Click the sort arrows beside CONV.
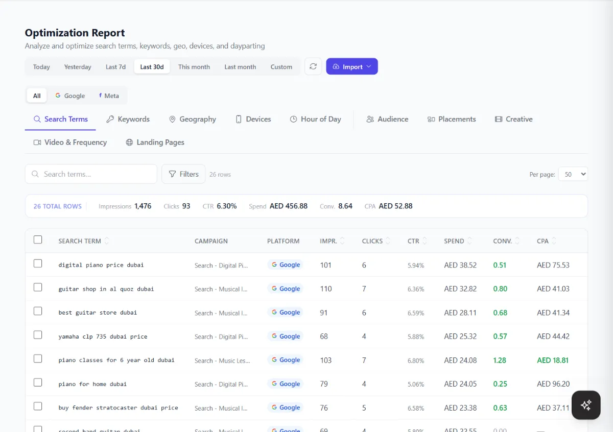This screenshot has height=432, width=613. (517, 241)
